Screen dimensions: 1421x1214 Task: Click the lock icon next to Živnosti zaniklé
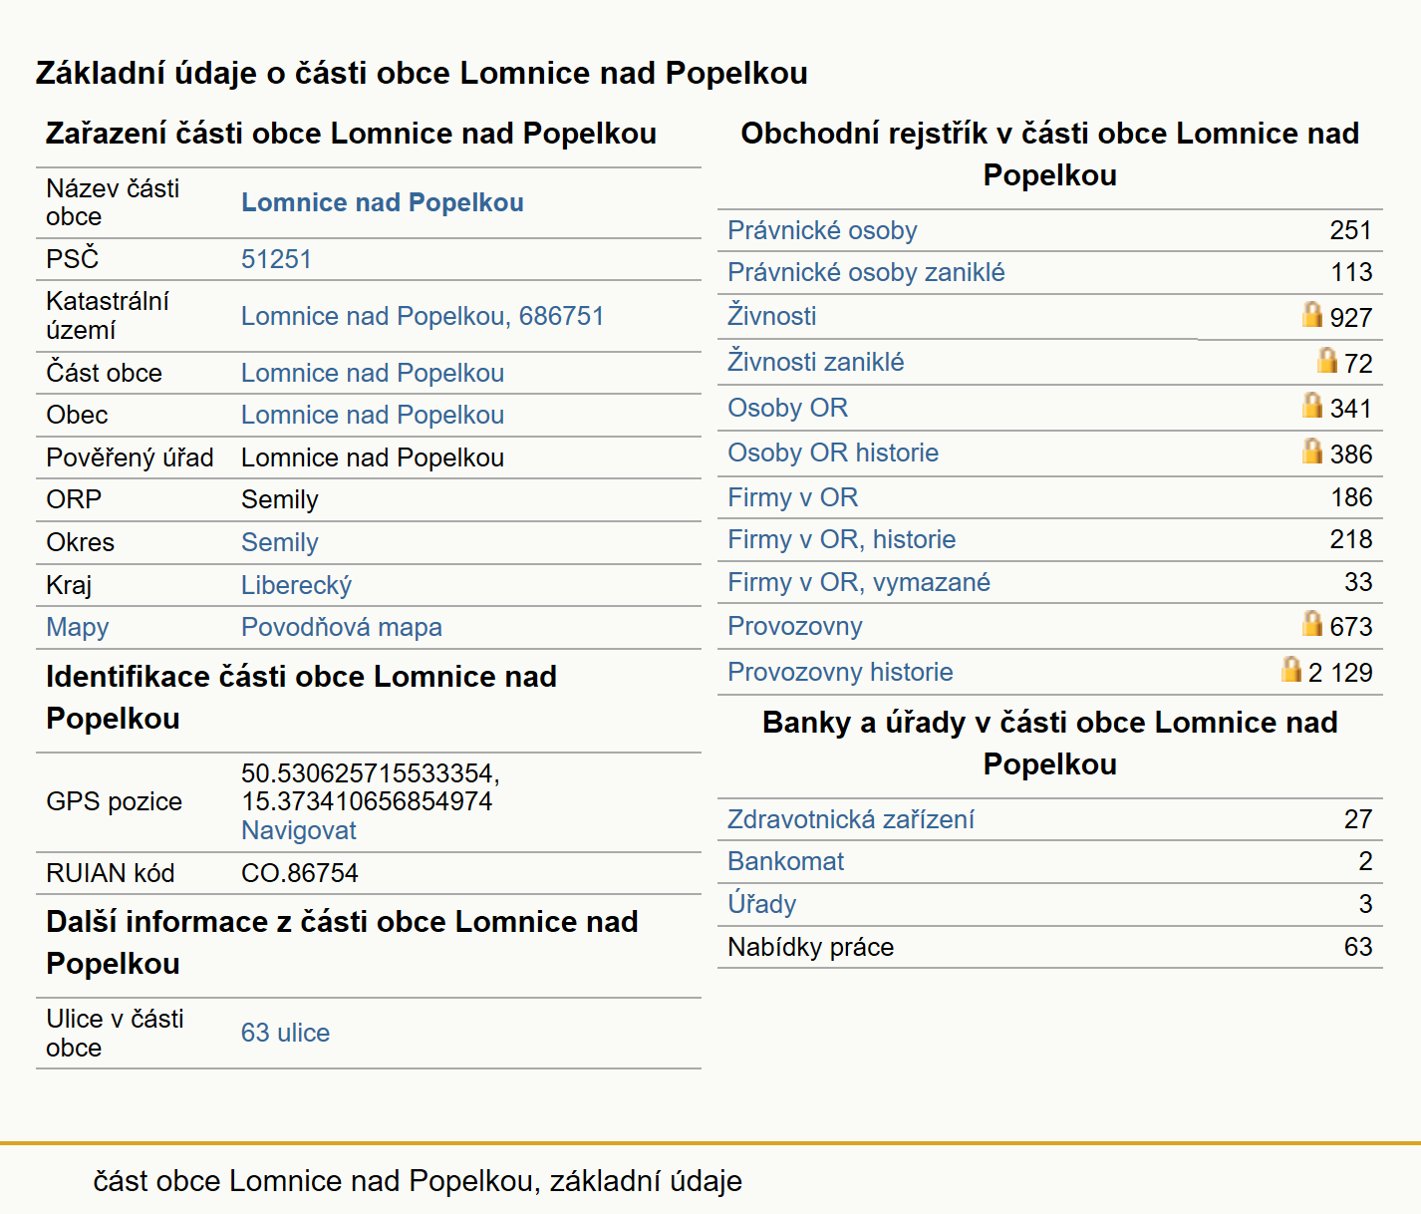tap(1326, 360)
